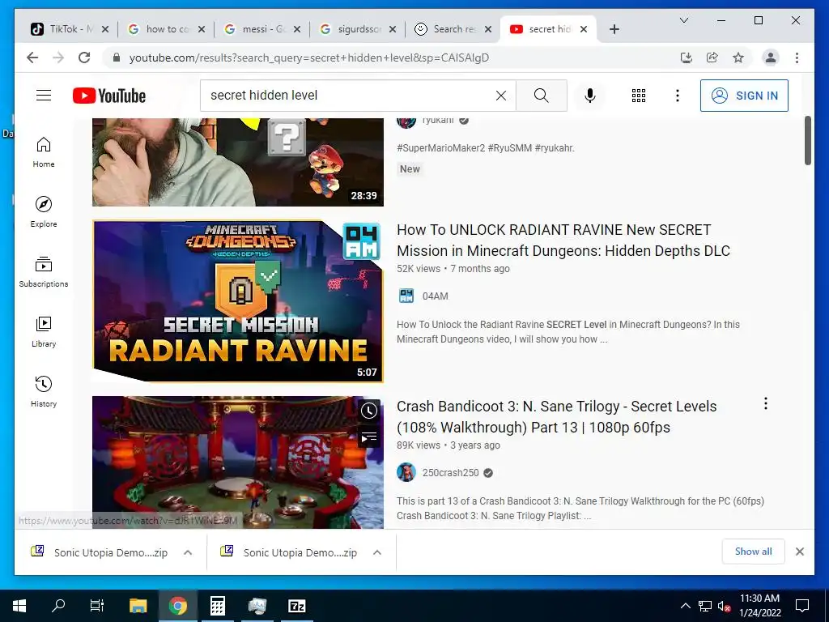
Task: Expand options for second Sonic Utopia download
Action: click(377, 552)
